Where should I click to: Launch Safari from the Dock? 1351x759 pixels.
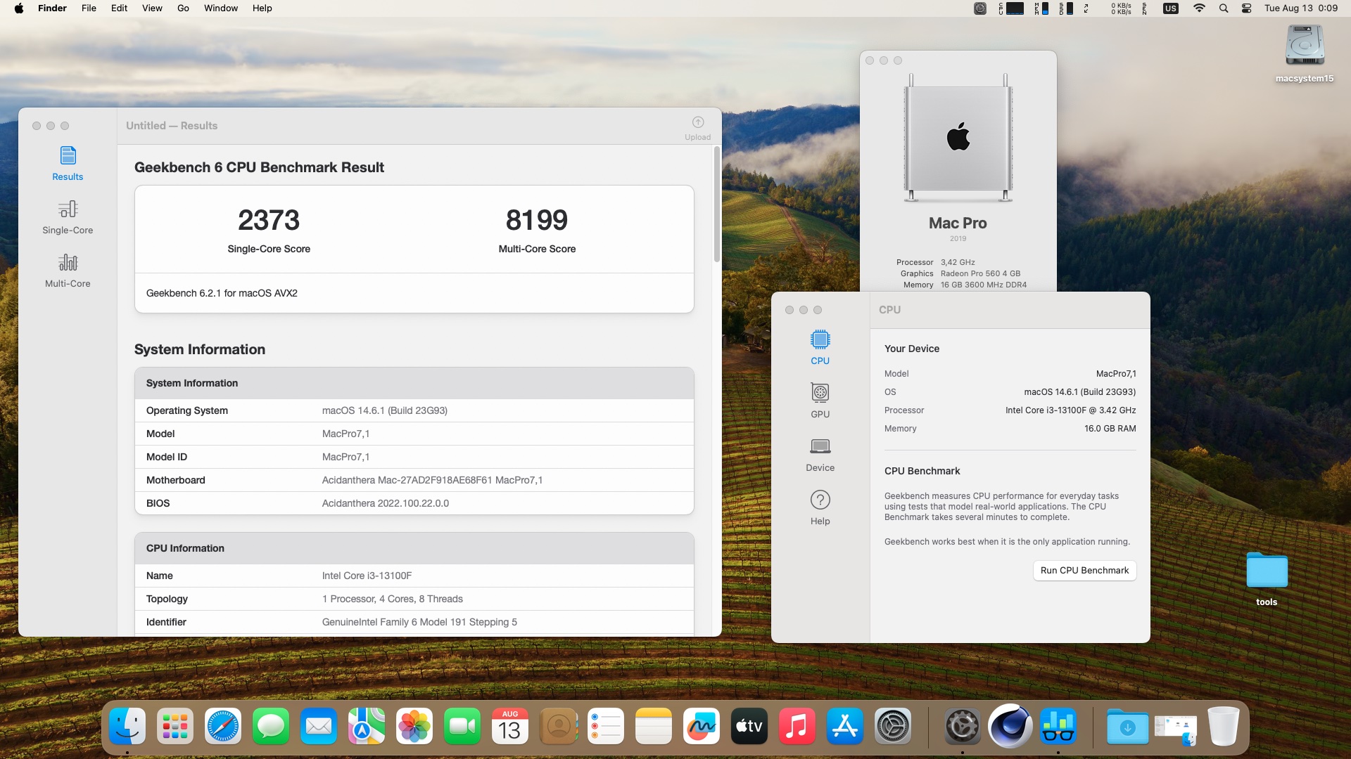pos(222,727)
